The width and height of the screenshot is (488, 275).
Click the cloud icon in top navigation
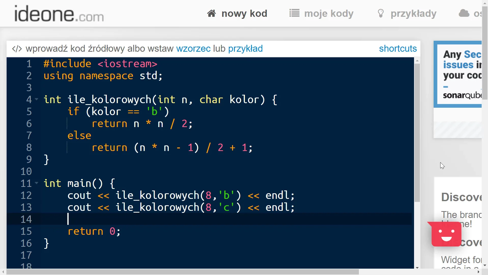pos(464,13)
